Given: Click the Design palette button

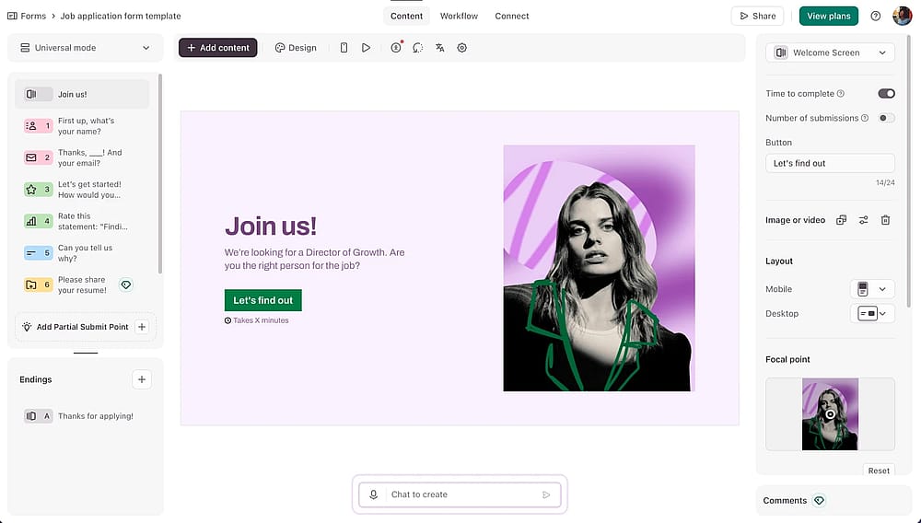Looking at the screenshot, I should pyautogui.click(x=296, y=48).
